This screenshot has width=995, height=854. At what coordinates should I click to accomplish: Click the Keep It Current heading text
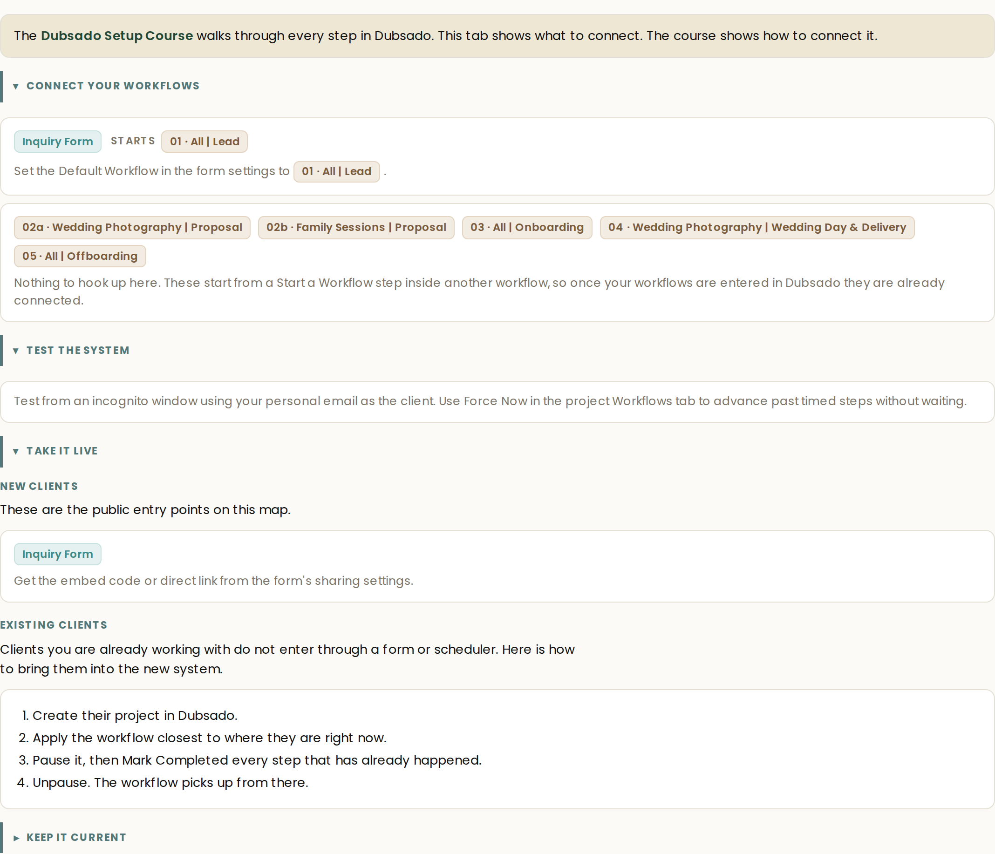76,838
